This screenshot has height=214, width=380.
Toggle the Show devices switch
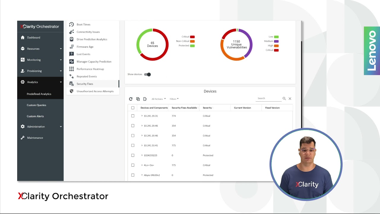click(x=148, y=74)
